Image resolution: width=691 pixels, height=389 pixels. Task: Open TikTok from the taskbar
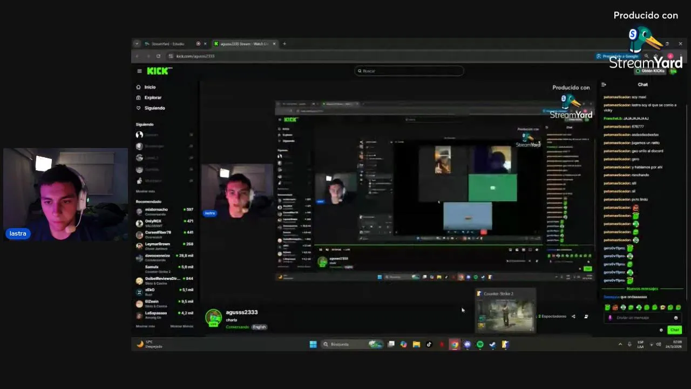[x=429, y=344]
